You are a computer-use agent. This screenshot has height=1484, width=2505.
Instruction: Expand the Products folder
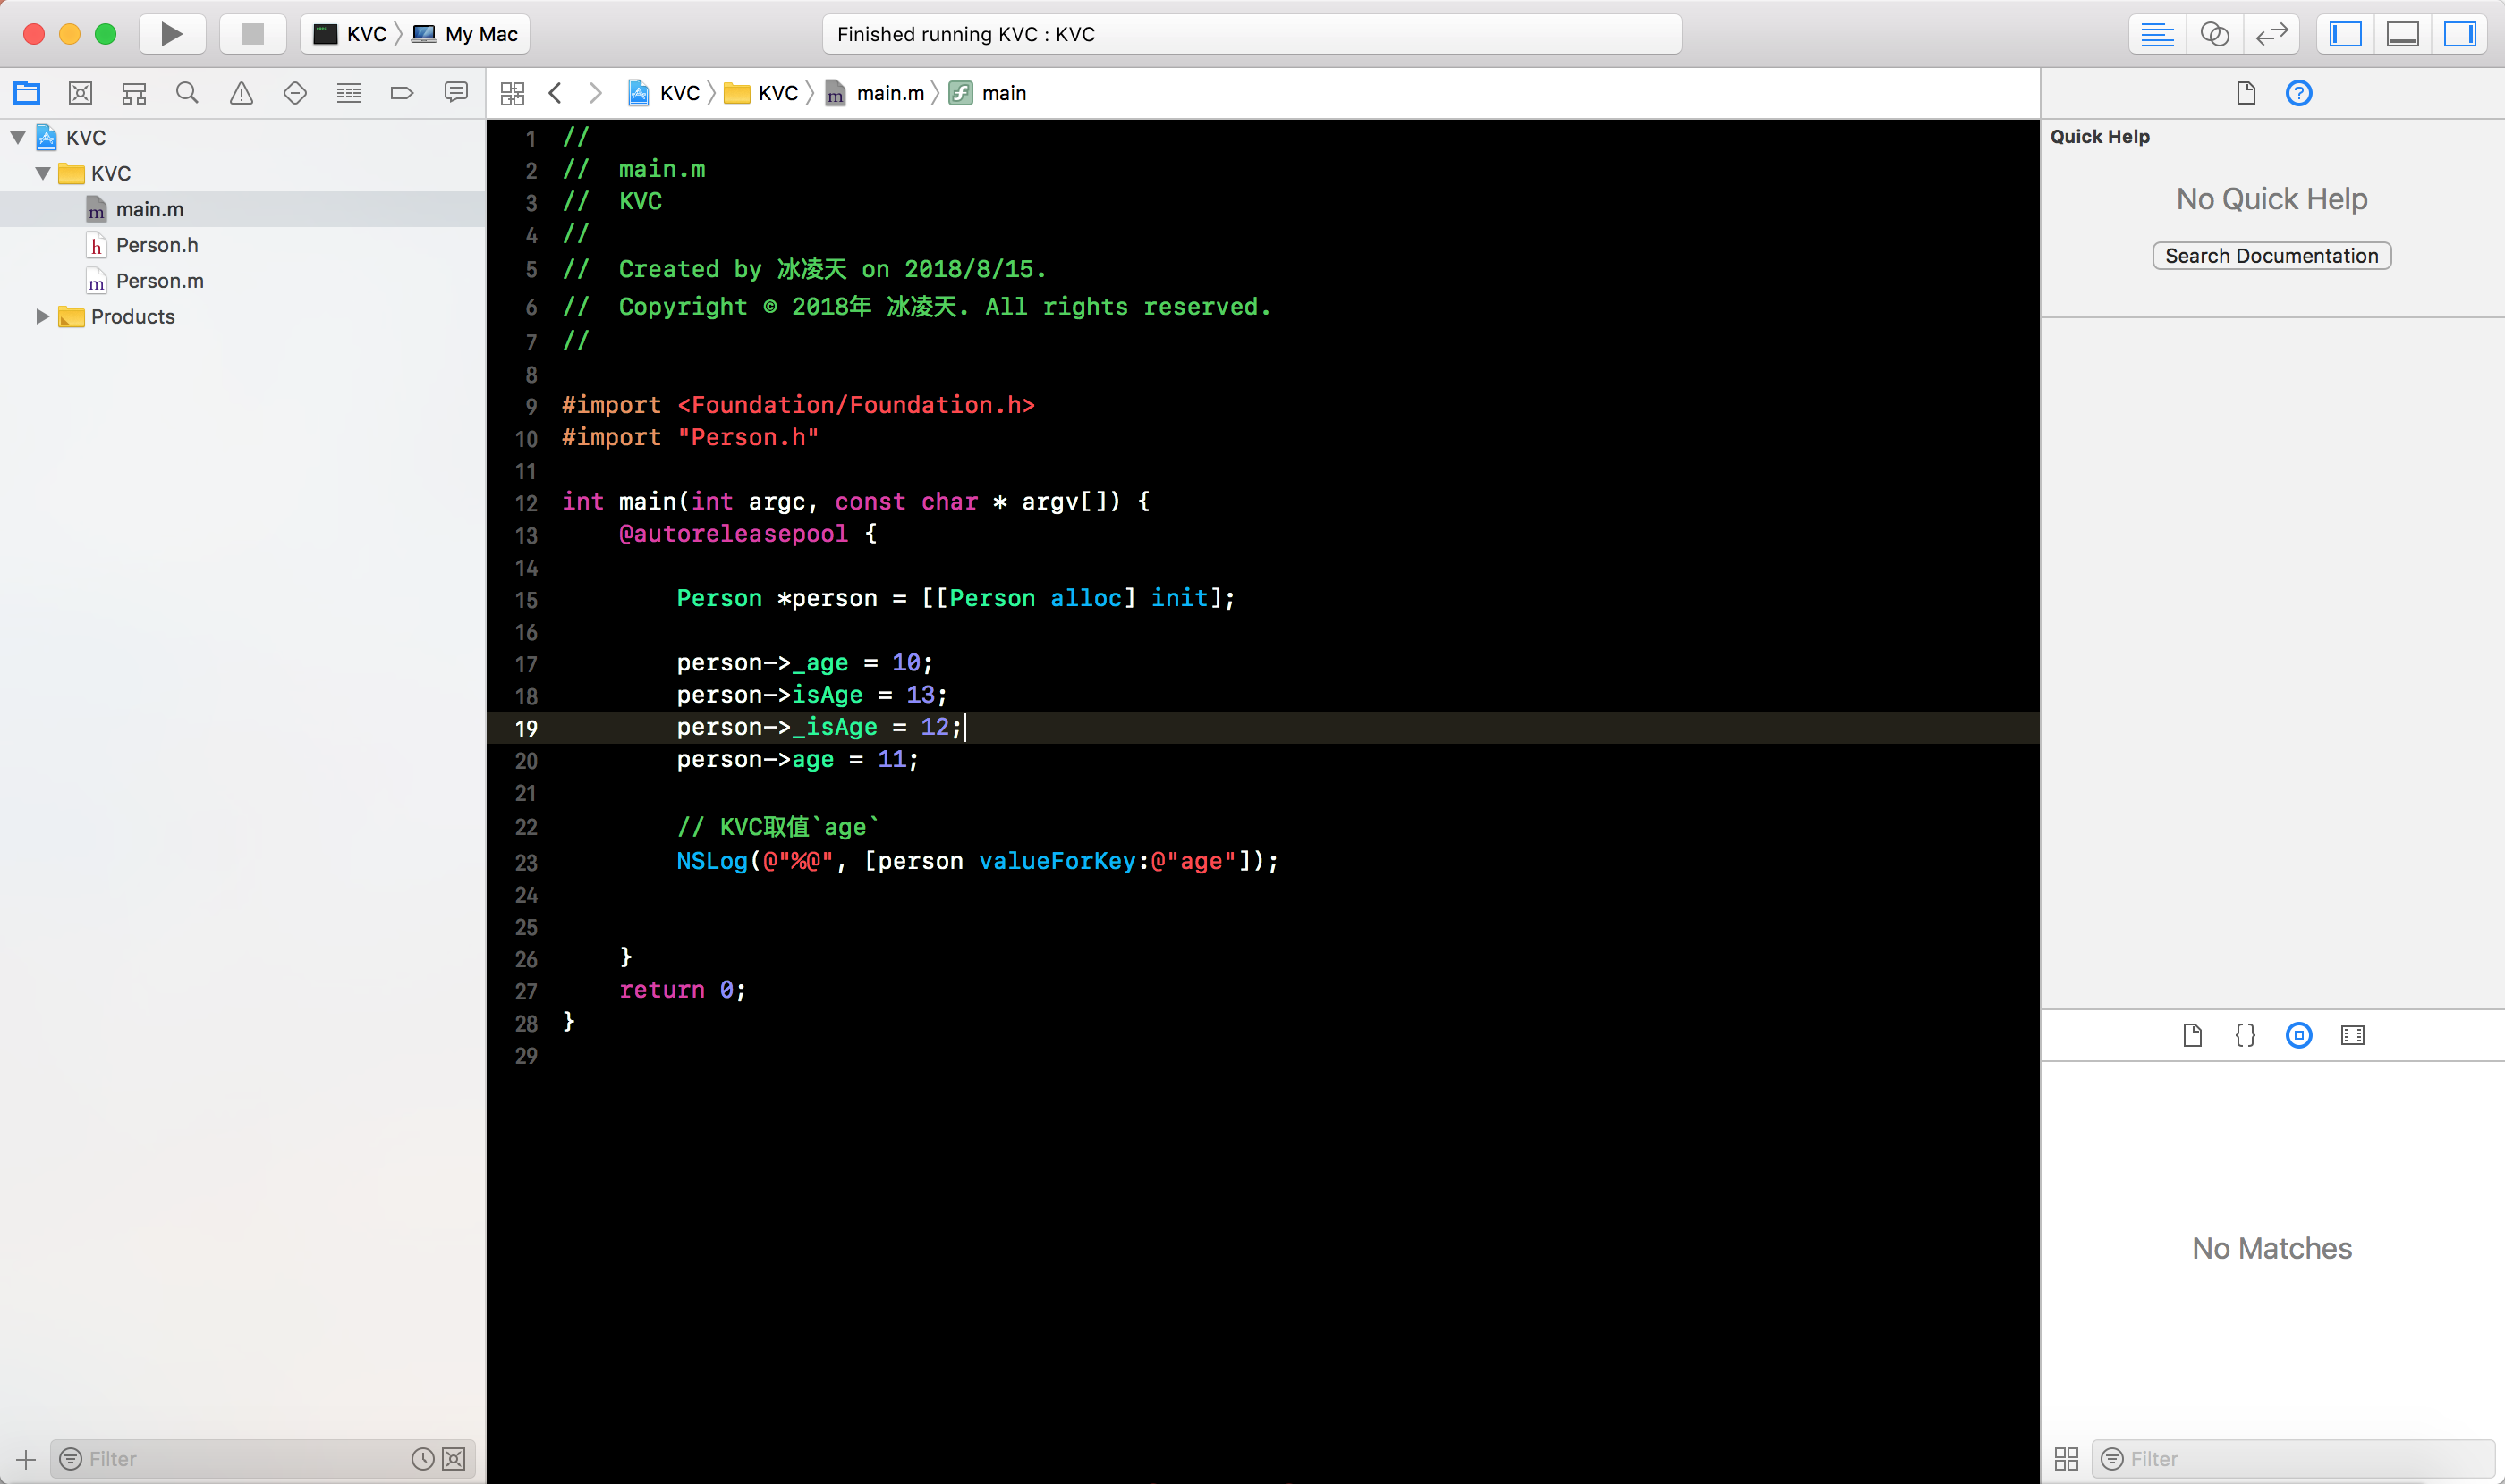point(42,316)
